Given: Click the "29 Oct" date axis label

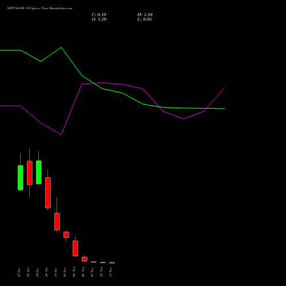Looking at the screenshot, I should click(37, 272).
